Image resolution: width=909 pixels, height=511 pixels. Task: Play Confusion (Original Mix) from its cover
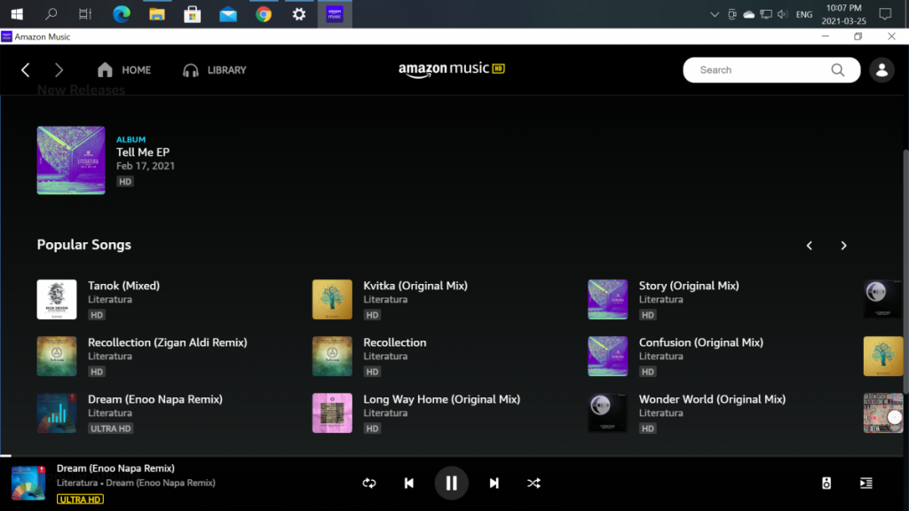[607, 357]
